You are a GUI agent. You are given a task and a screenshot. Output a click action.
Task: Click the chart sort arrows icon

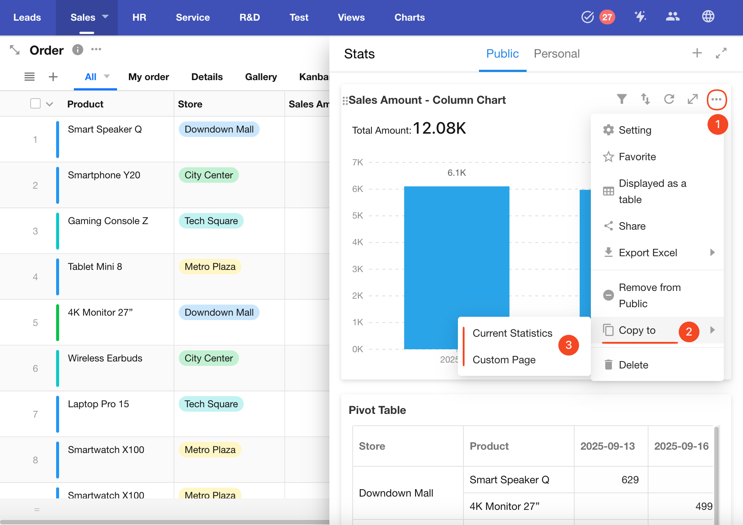[x=645, y=99]
